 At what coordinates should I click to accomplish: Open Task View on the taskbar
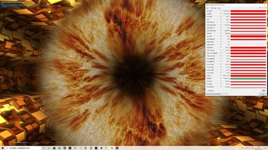(44, 148)
